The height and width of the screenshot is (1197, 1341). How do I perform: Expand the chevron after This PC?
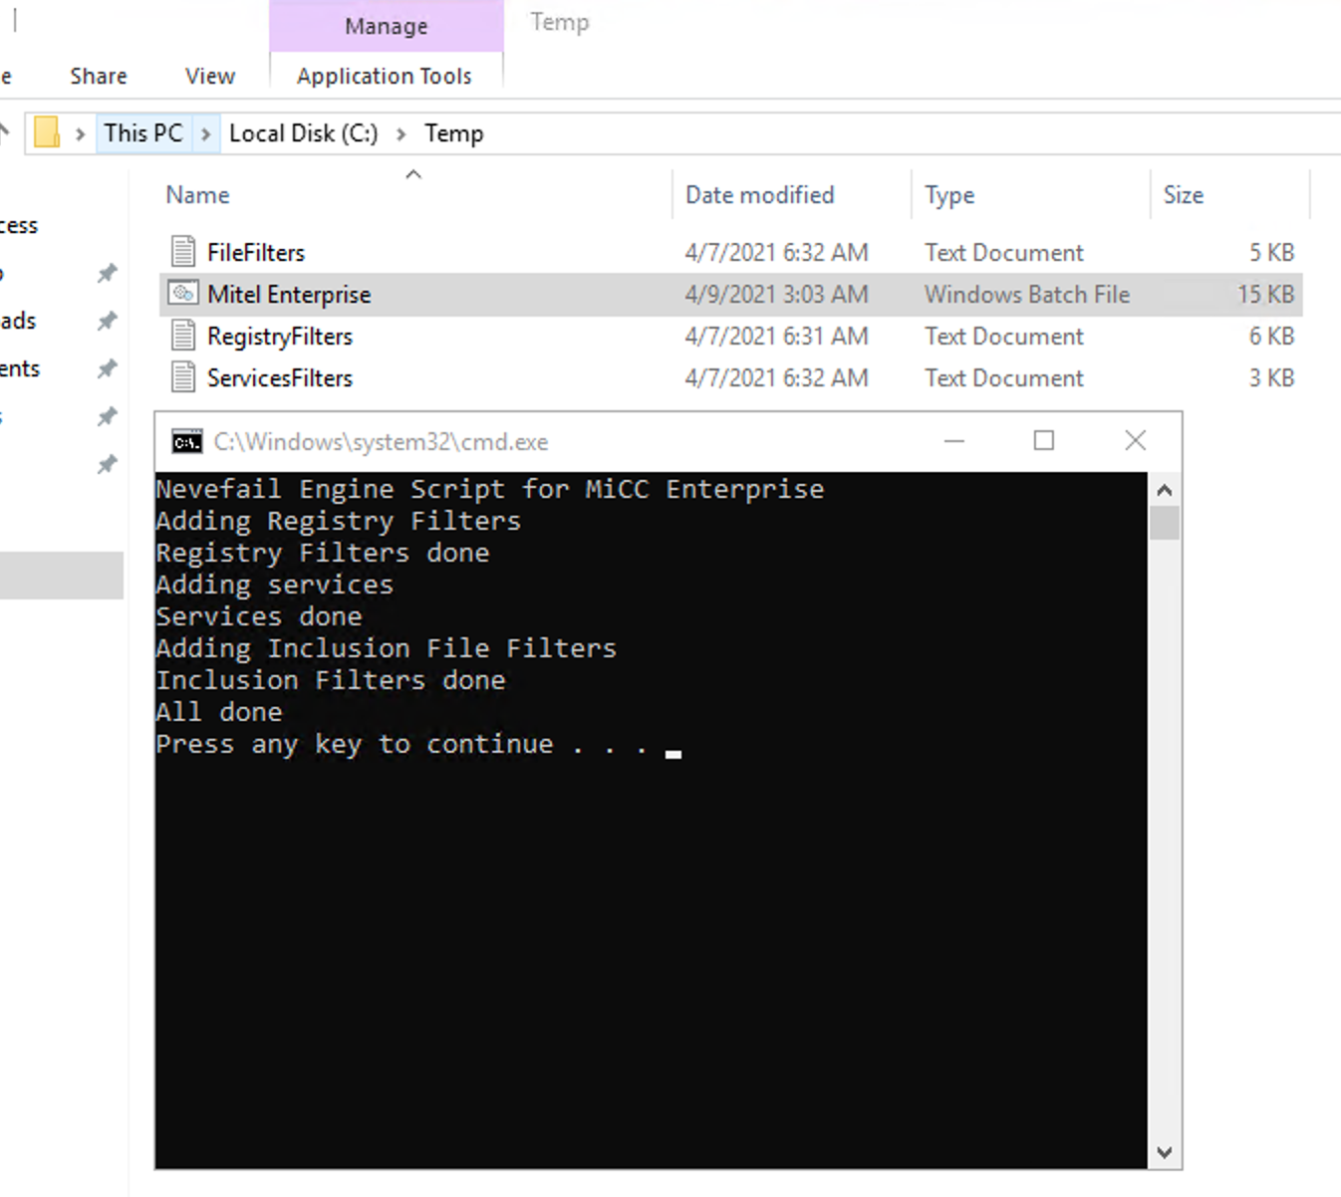(x=205, y=133)
